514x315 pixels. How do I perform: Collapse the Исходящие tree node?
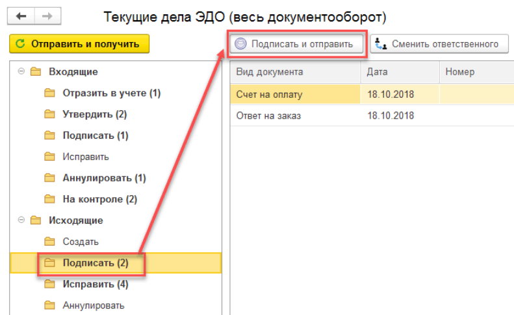coord(21,220)
